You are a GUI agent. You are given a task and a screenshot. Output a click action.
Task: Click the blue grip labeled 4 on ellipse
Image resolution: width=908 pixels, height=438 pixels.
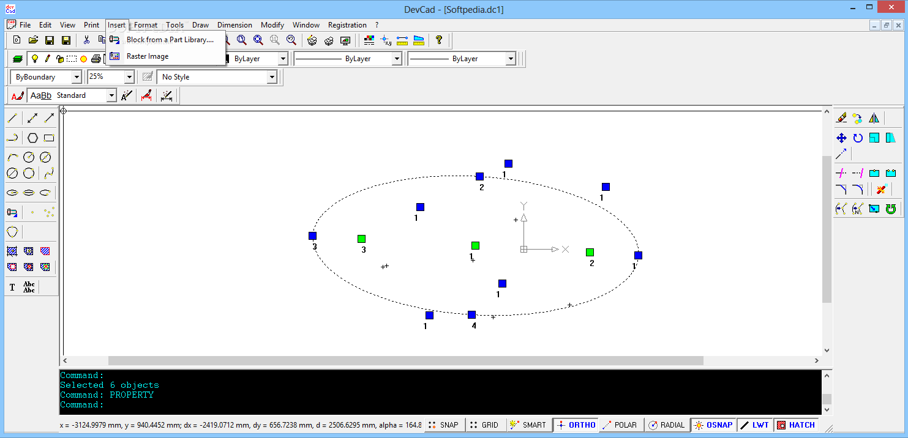[471, 314]
